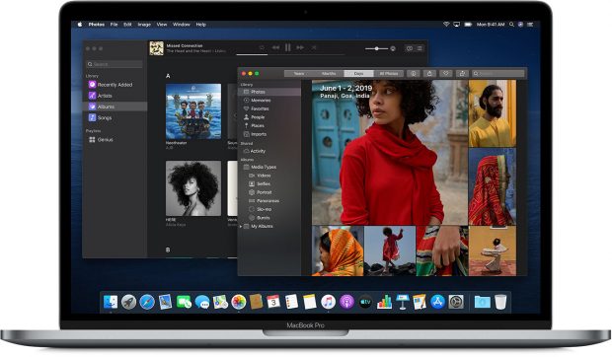Open the Photos menu in the menu bar

(97, 25)
